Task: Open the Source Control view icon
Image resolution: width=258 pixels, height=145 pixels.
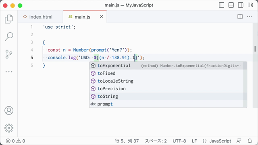Action: pyautogui.click(x=9, y=54)
